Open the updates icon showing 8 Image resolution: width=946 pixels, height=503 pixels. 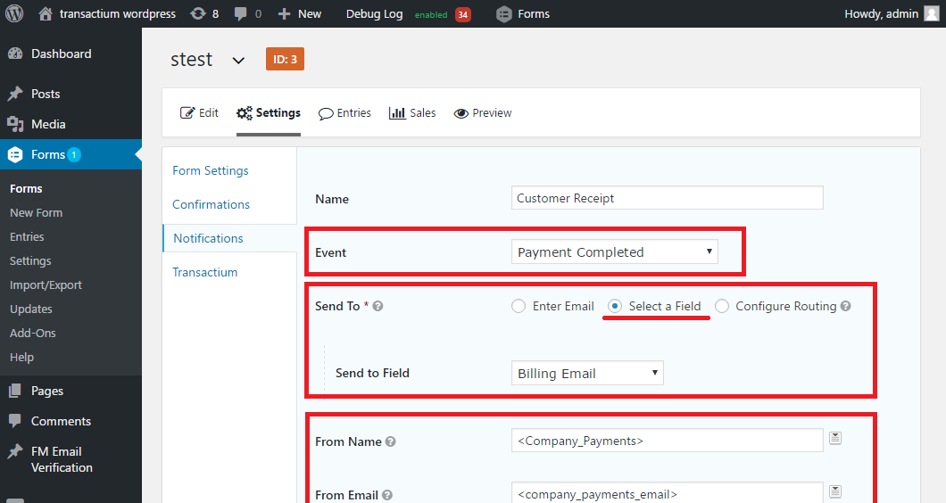[x=198, y=13]
